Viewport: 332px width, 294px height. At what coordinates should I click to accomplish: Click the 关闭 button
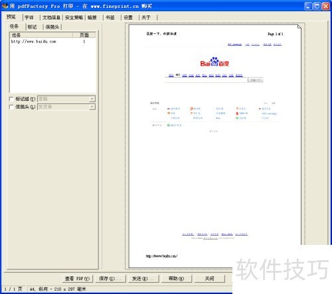[209, 279]
